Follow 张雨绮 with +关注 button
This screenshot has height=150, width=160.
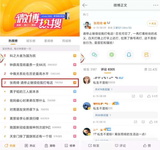pyautogui.click(x=152, y=23)
